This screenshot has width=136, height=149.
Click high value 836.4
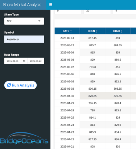click(118, 139)
